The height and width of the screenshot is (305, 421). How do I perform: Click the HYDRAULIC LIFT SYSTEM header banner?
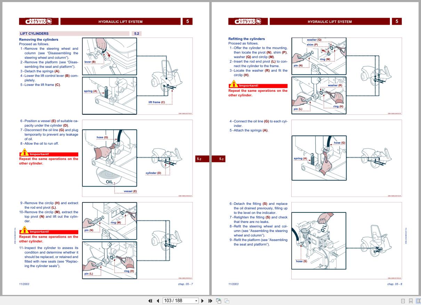(120, 21)
